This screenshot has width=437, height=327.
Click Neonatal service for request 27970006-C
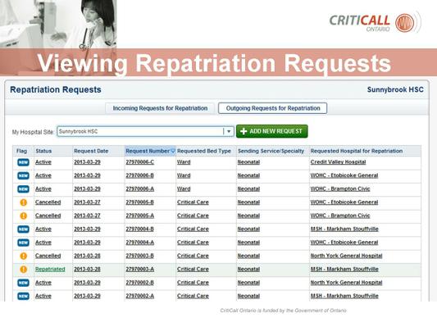pos(248,162)
